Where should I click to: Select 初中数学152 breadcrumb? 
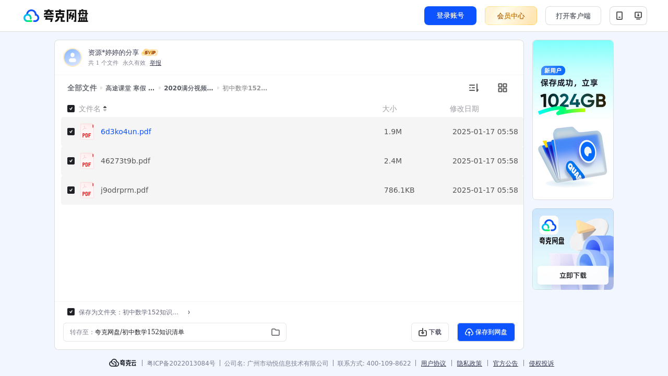245,88
